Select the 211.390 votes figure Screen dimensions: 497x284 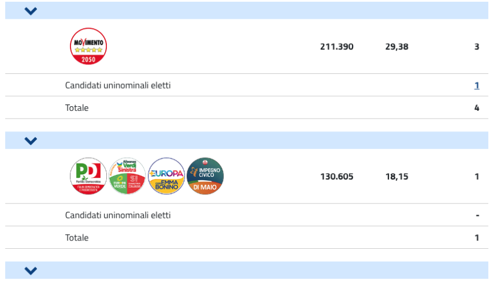tap(337, 47)
